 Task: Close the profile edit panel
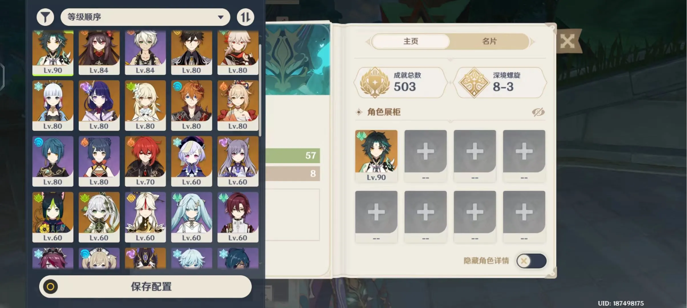[567, 42]
